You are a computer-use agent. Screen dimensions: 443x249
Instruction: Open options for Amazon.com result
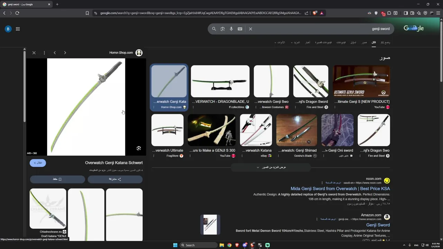click(316, 219)
